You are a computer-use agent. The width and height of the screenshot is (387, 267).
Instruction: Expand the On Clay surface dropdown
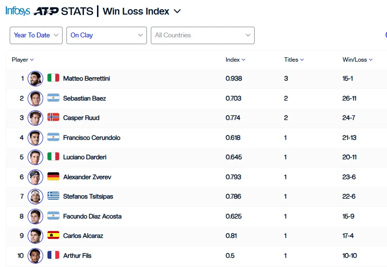107,35
